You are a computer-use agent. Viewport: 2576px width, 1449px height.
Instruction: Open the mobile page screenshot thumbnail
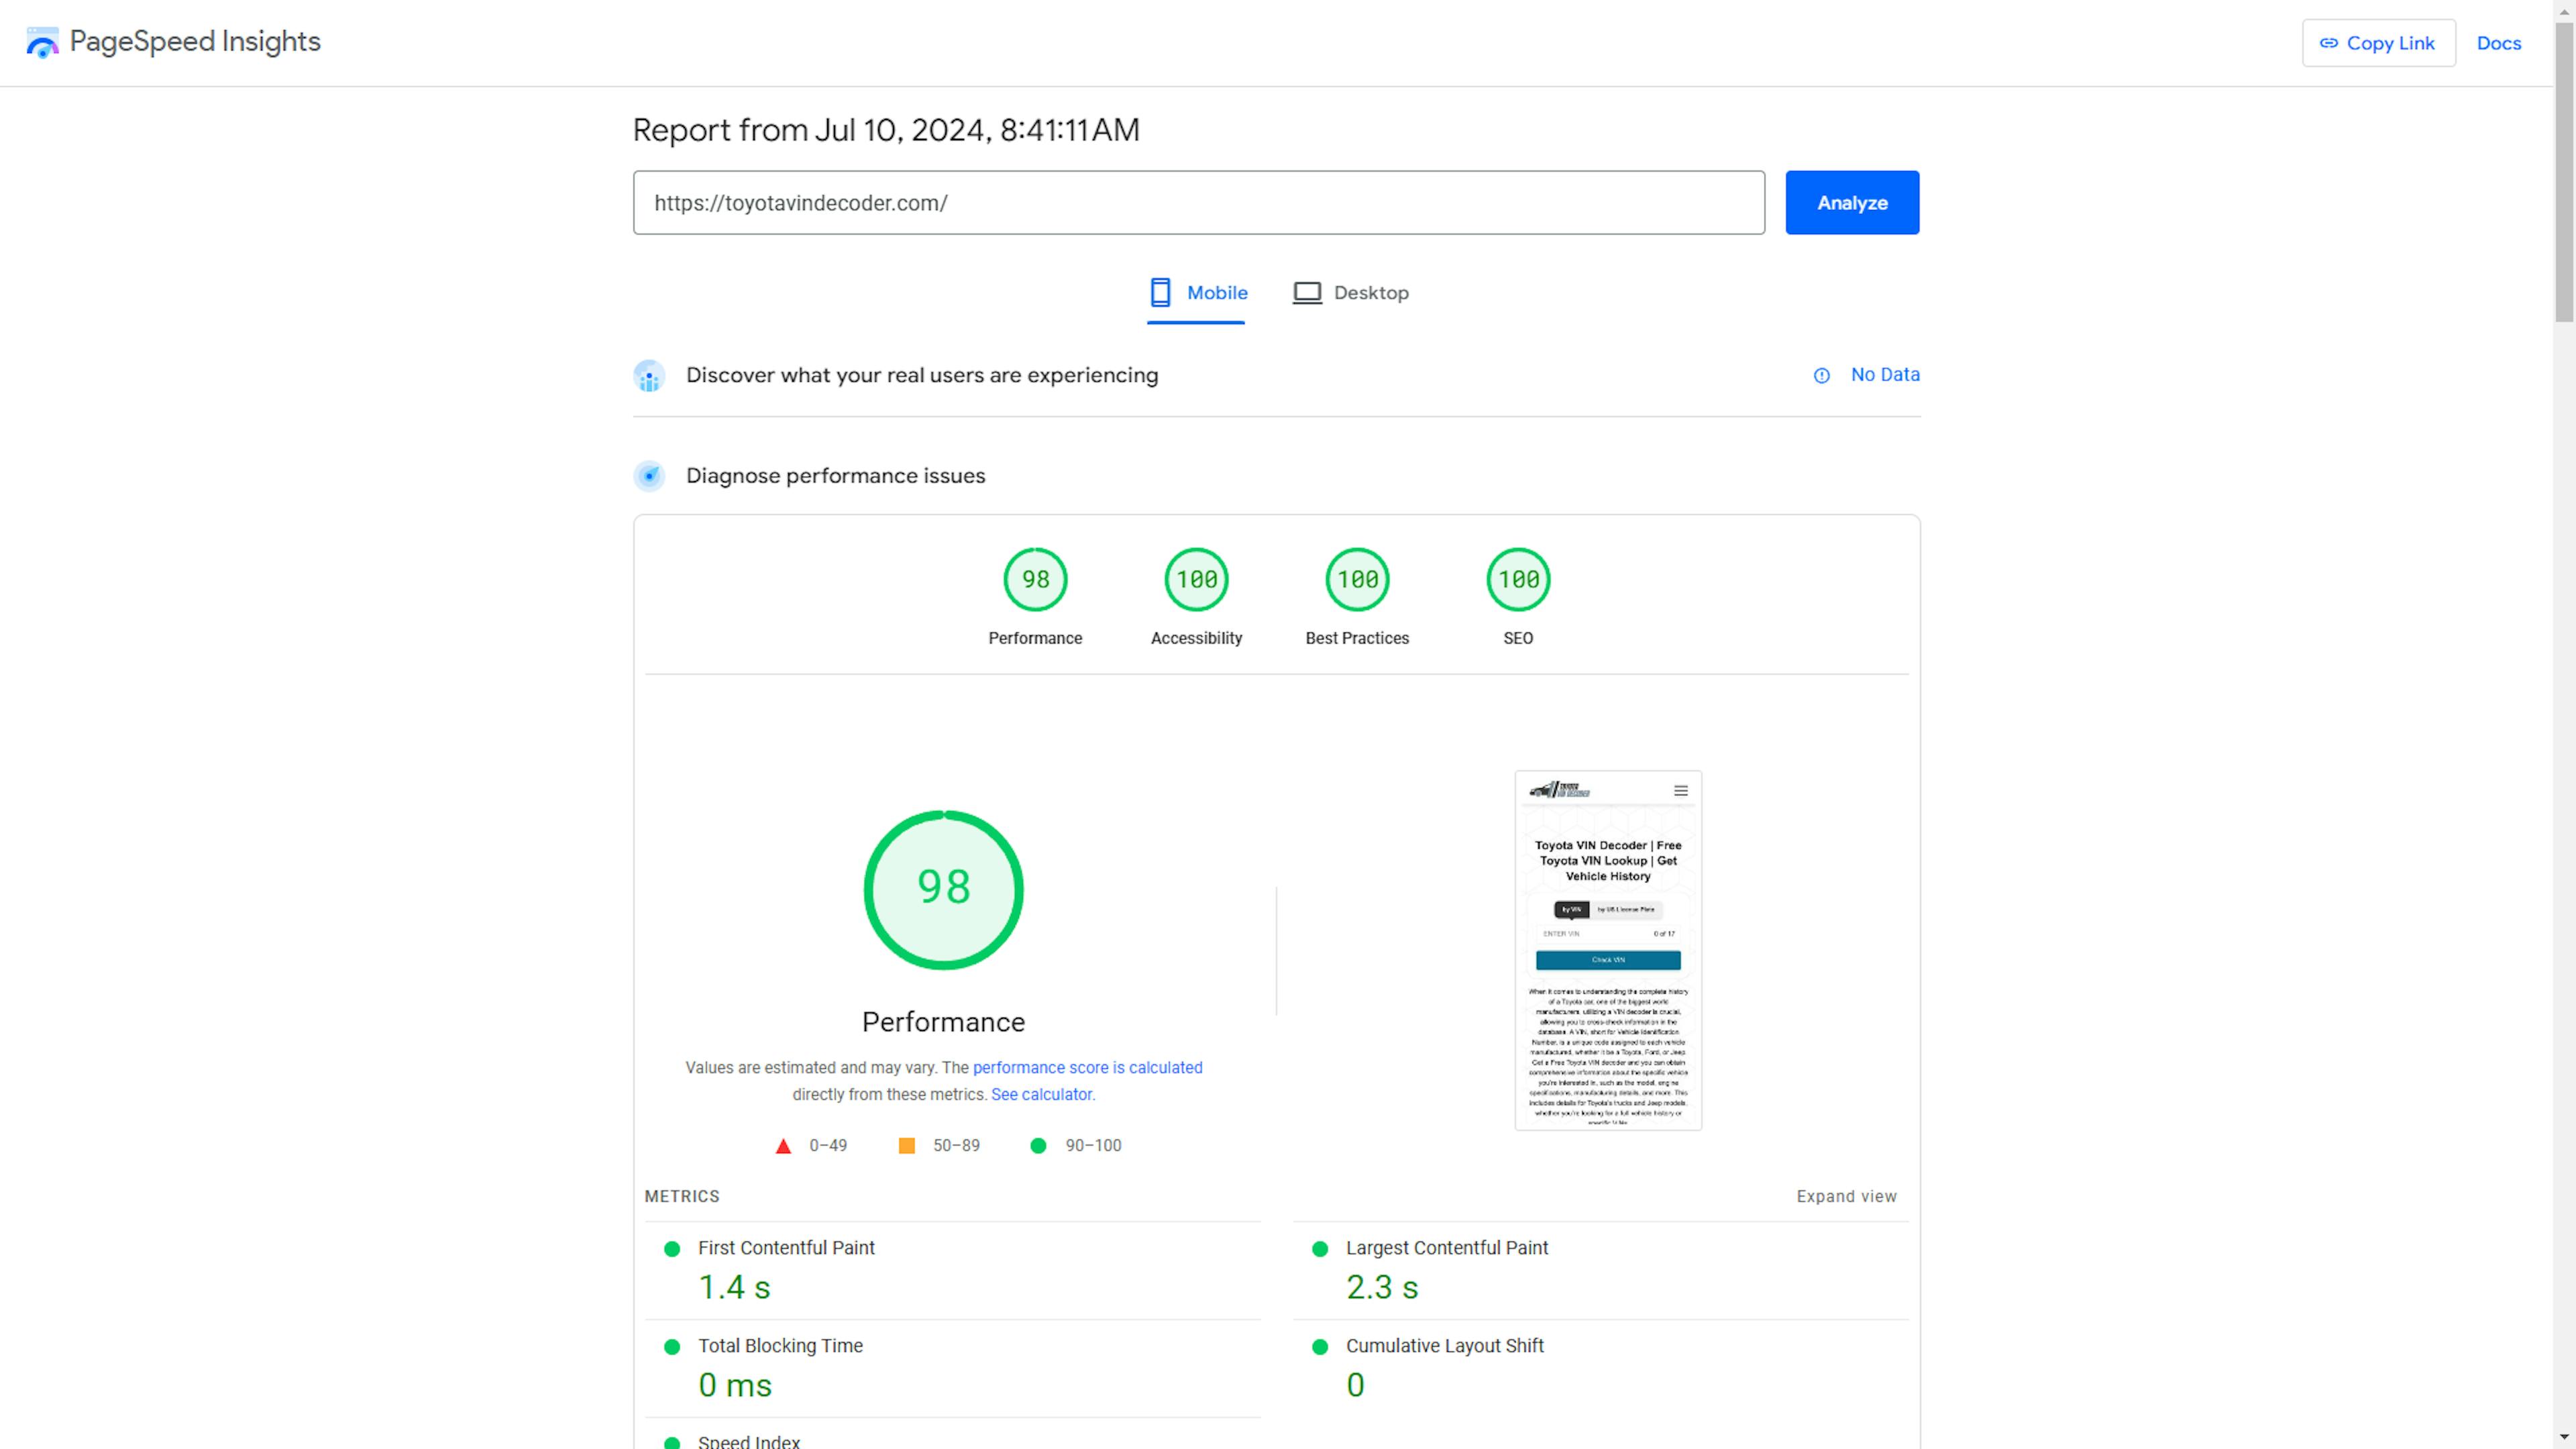point(1608,950)
